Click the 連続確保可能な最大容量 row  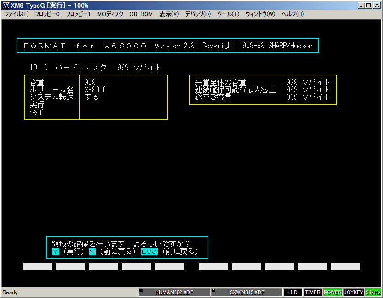point(263,90)
